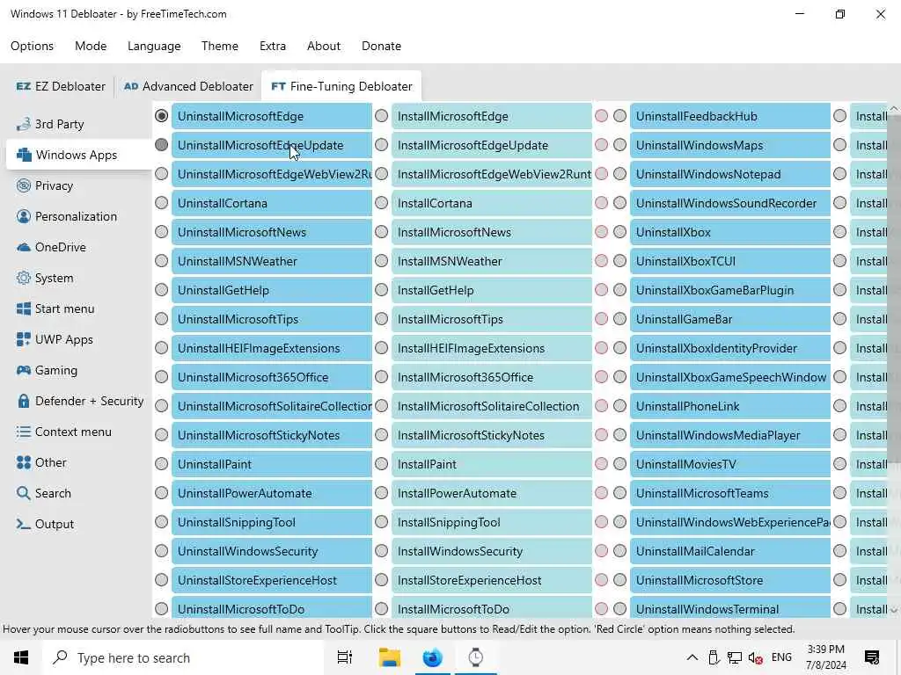Open the Theme menu
This screenshot has width=901, height=675.
point(219,46)
